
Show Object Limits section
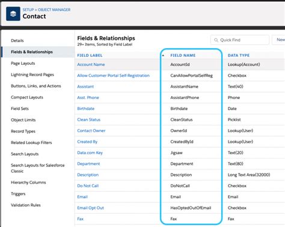click(x=23, y=120)
